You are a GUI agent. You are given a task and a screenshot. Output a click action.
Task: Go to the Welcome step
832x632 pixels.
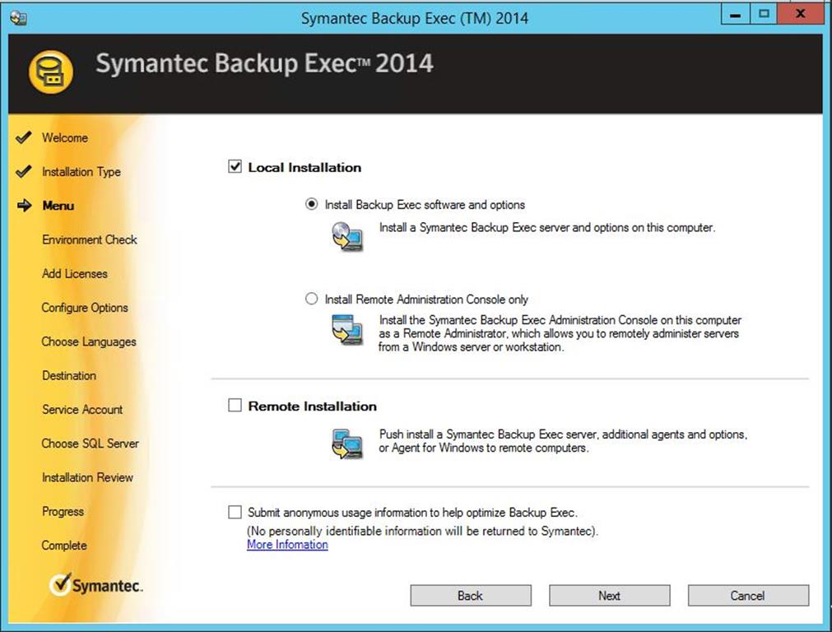point(65,137)
